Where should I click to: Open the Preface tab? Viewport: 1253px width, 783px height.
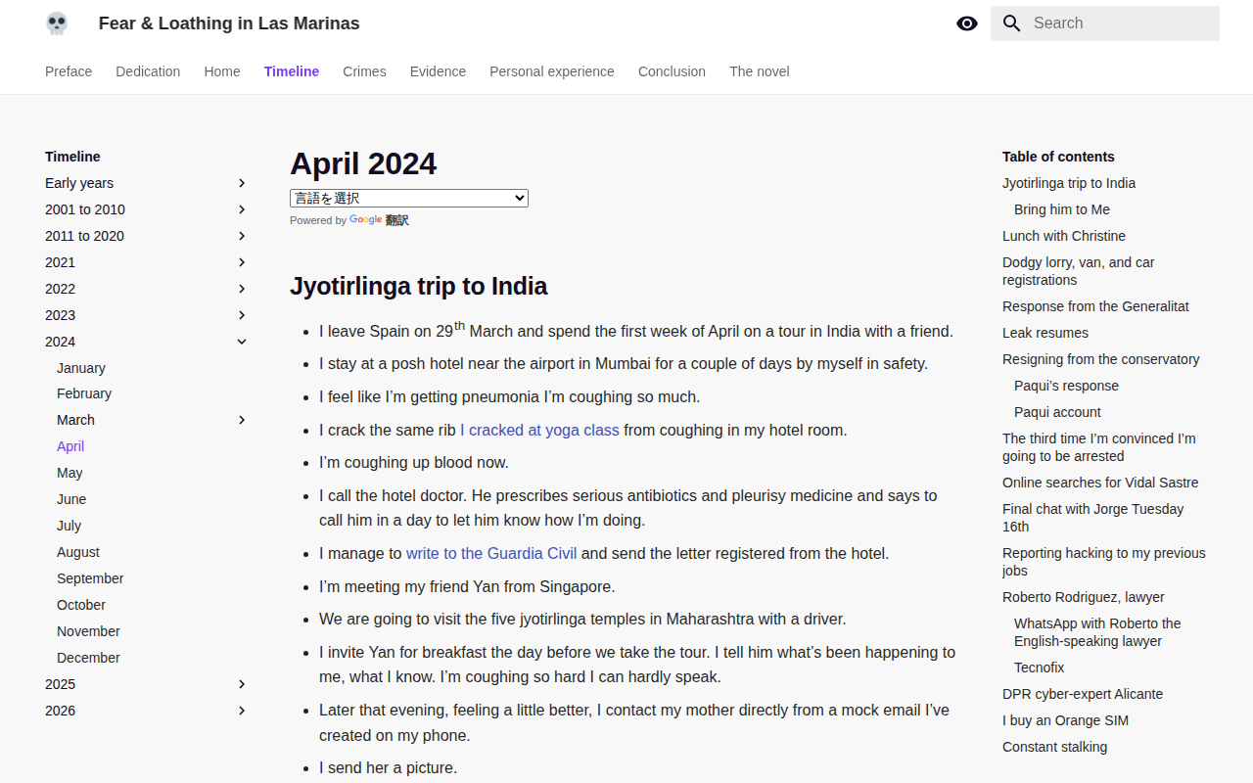click(69, 71)
